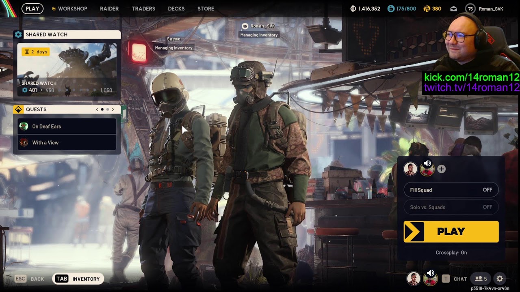Toggle Fill Squad on
Screen dimensions: 520x292
point(451,190)
